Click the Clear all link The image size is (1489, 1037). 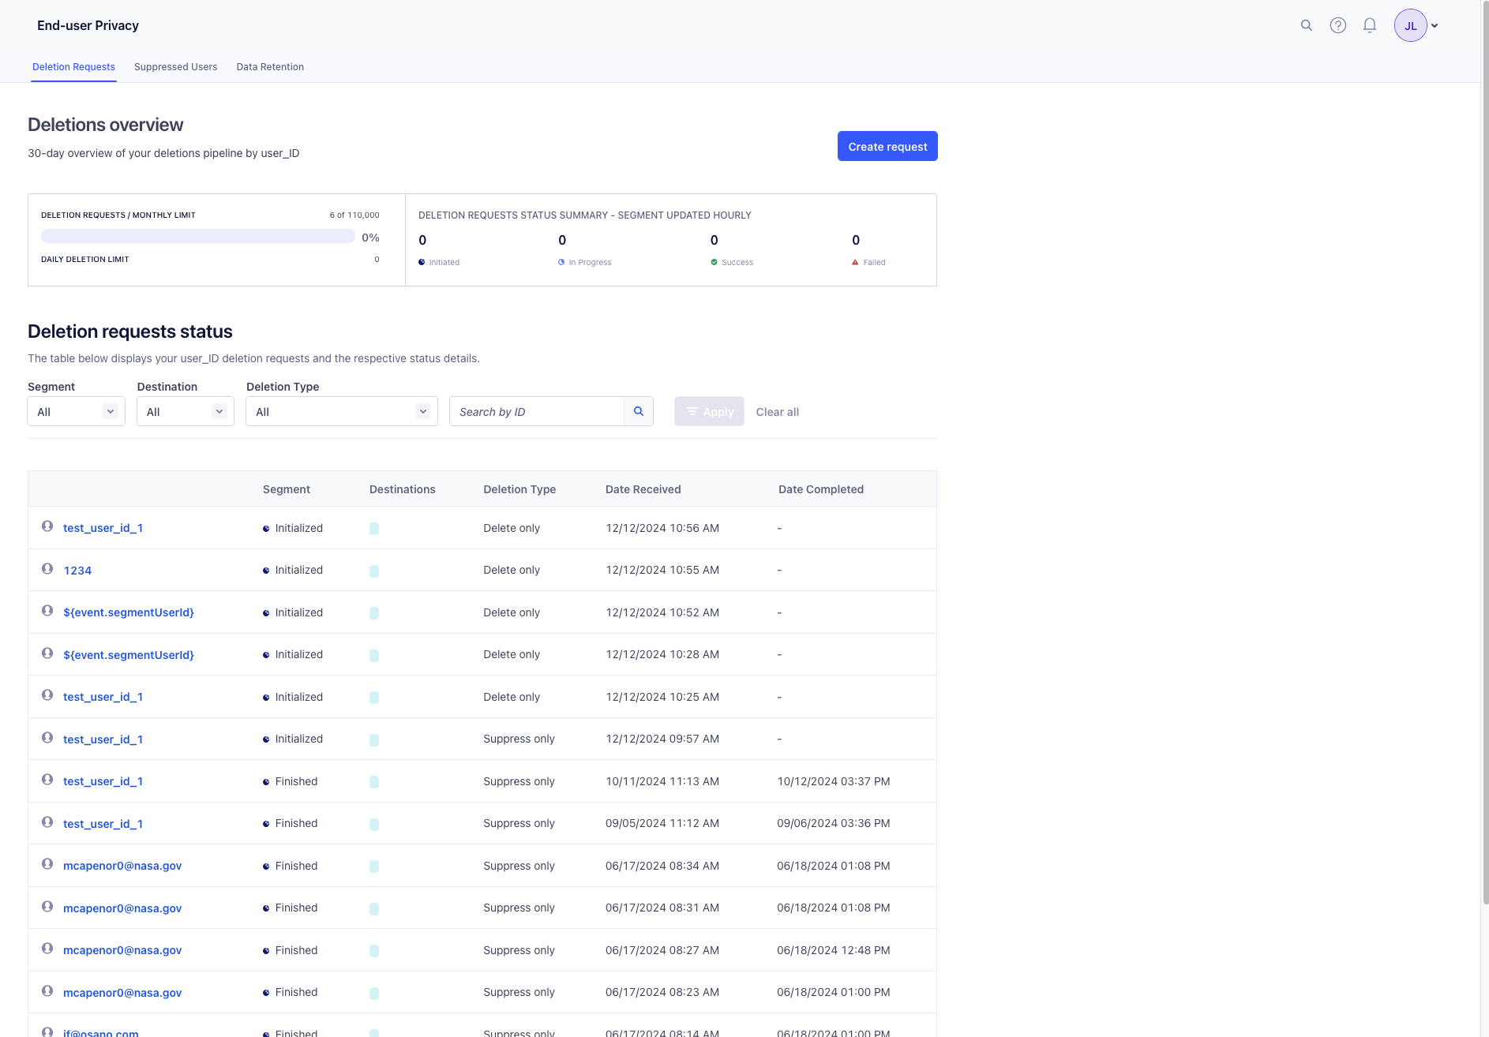pyautogui.click(x=778, y=412)
